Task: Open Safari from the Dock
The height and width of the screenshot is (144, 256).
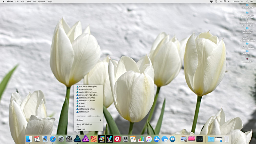Action: pyautogui.click(x=53, y=139)
